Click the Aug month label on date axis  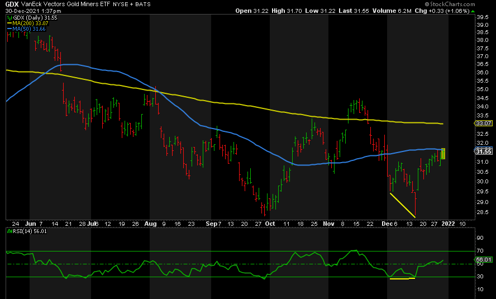[x=150, y=224]
